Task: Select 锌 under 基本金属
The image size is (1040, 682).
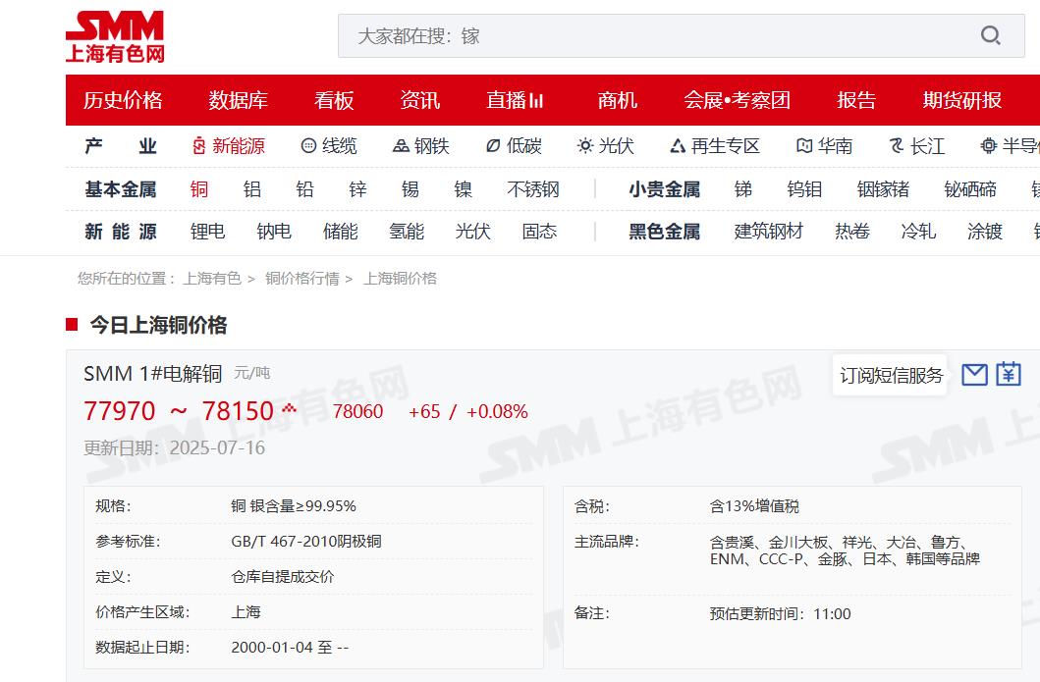Action: [357, 189]
